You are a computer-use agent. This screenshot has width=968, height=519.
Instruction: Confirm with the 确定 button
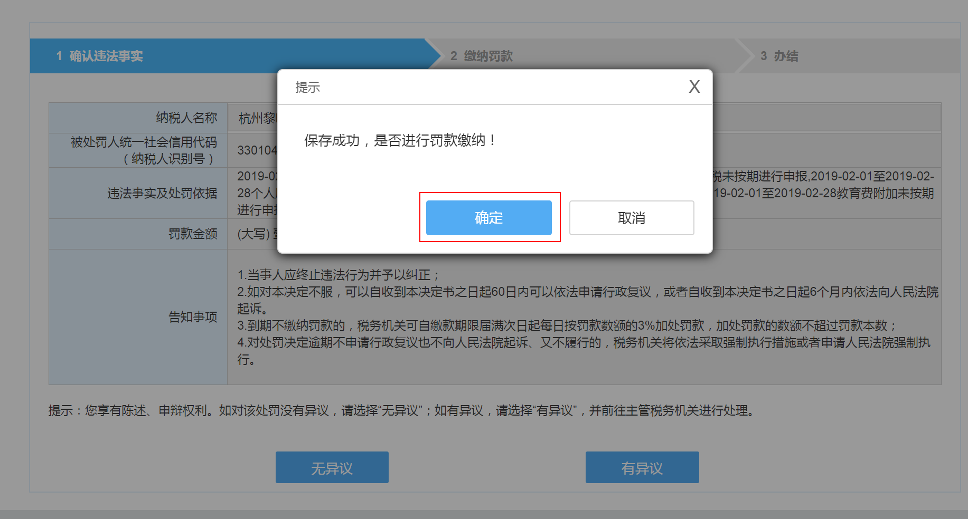pyautogui.click(x=488, y=218)
